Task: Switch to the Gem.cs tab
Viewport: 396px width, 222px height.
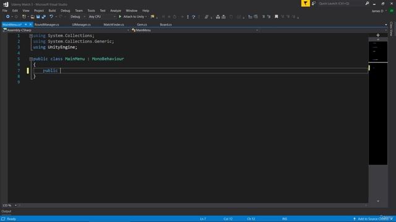Action: click(x=142, y=25)
